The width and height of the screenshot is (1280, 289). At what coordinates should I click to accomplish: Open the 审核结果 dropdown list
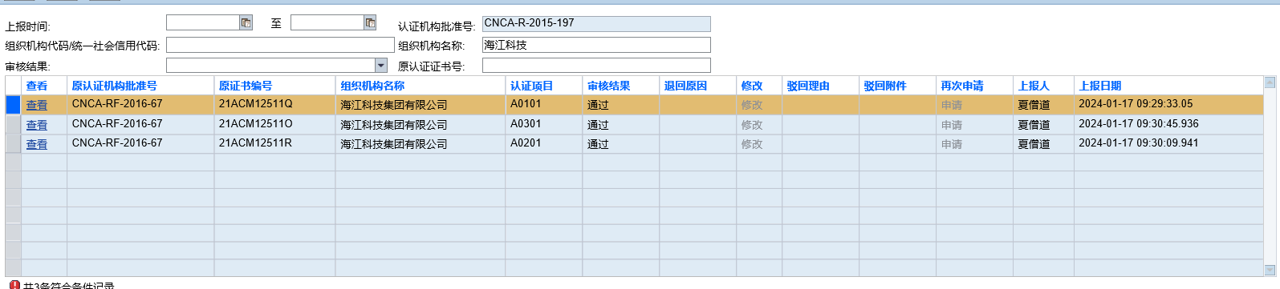tap(381, 66)
